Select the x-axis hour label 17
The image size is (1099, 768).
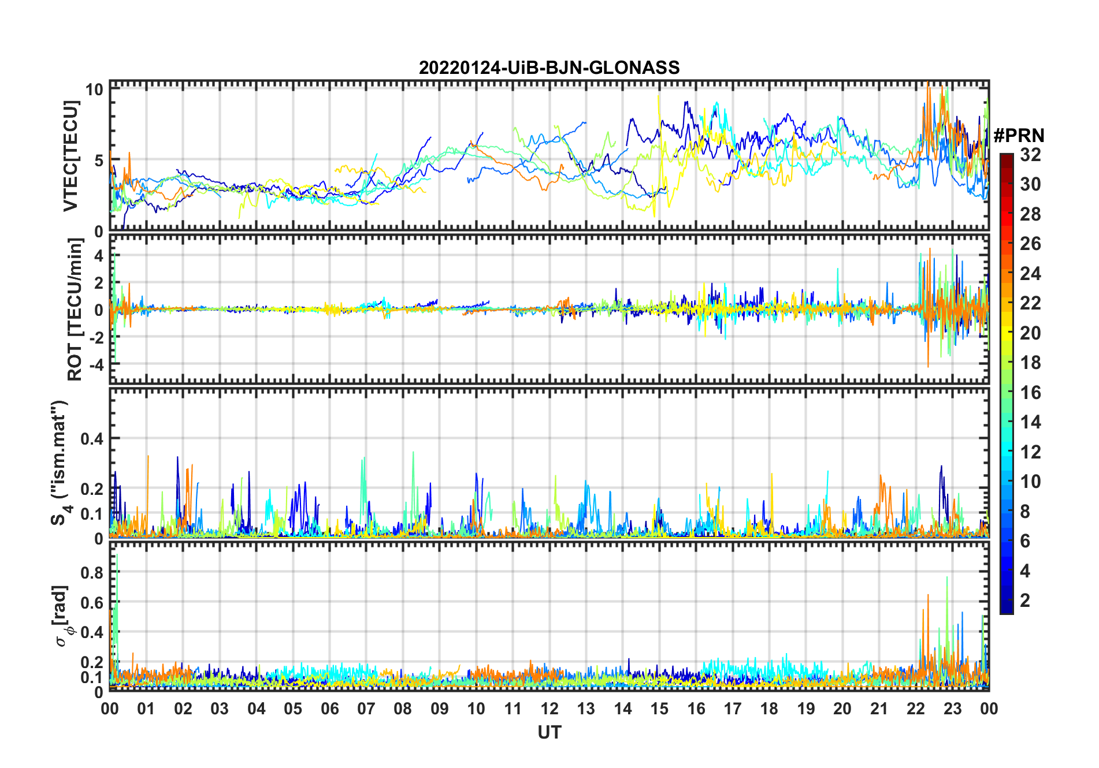coord(733,709)
